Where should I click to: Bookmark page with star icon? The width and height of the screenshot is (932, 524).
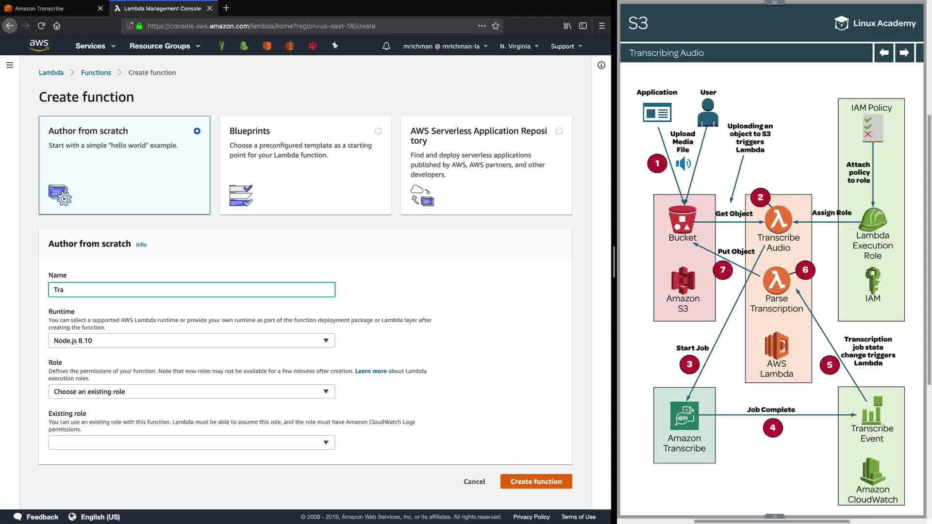coord(496,26)
